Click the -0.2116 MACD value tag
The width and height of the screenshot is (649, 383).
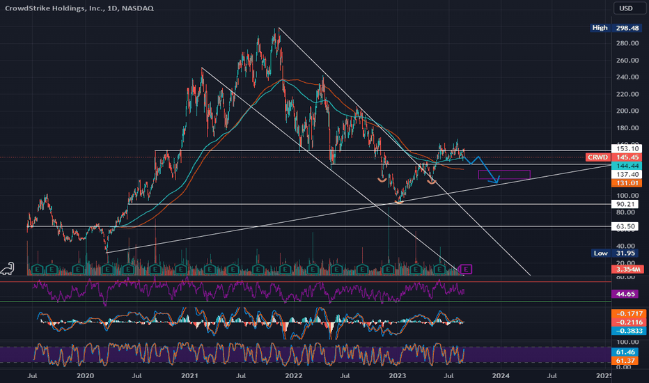pos(629,322)
